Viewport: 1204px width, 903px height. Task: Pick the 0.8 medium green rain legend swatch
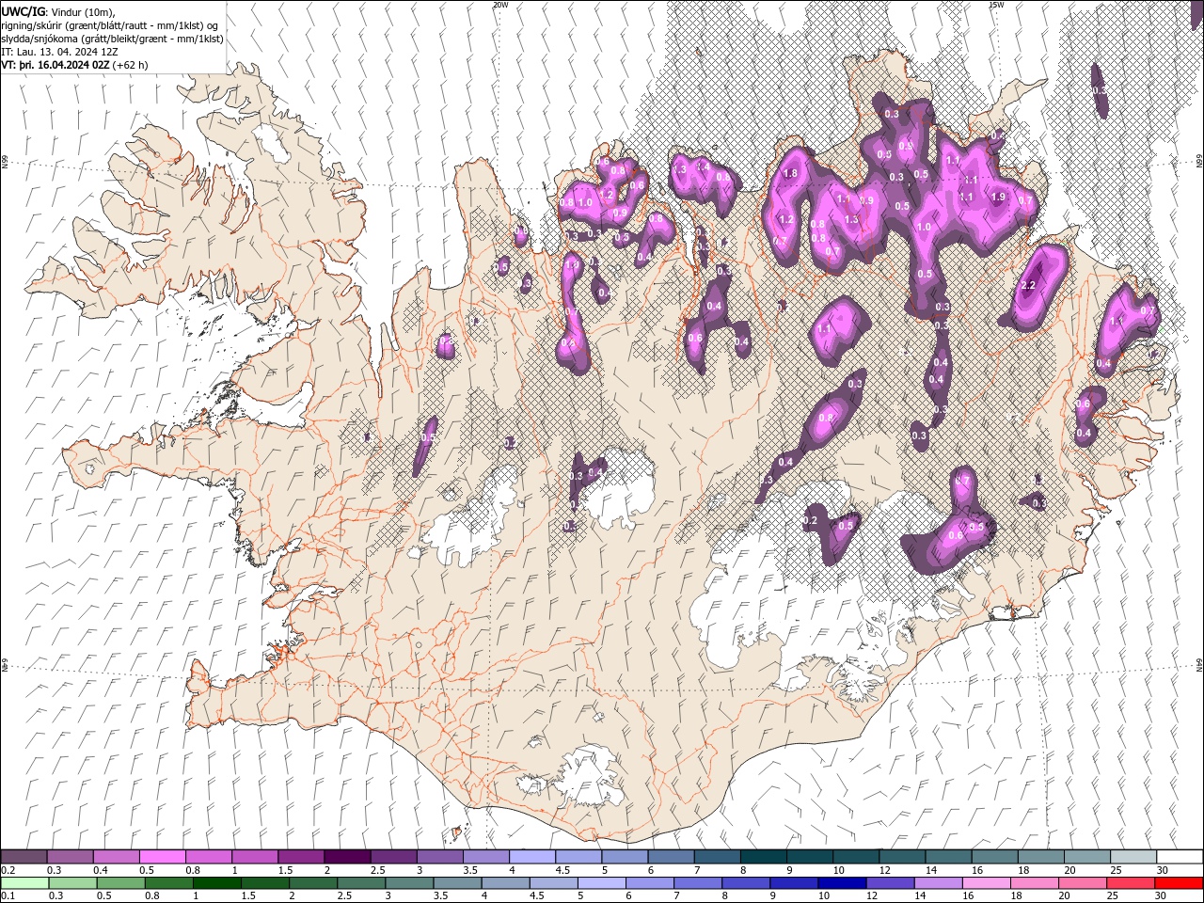[x=168, y=883]
